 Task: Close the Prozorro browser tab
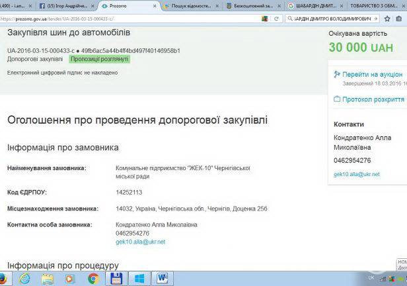(x=153, y=5)
